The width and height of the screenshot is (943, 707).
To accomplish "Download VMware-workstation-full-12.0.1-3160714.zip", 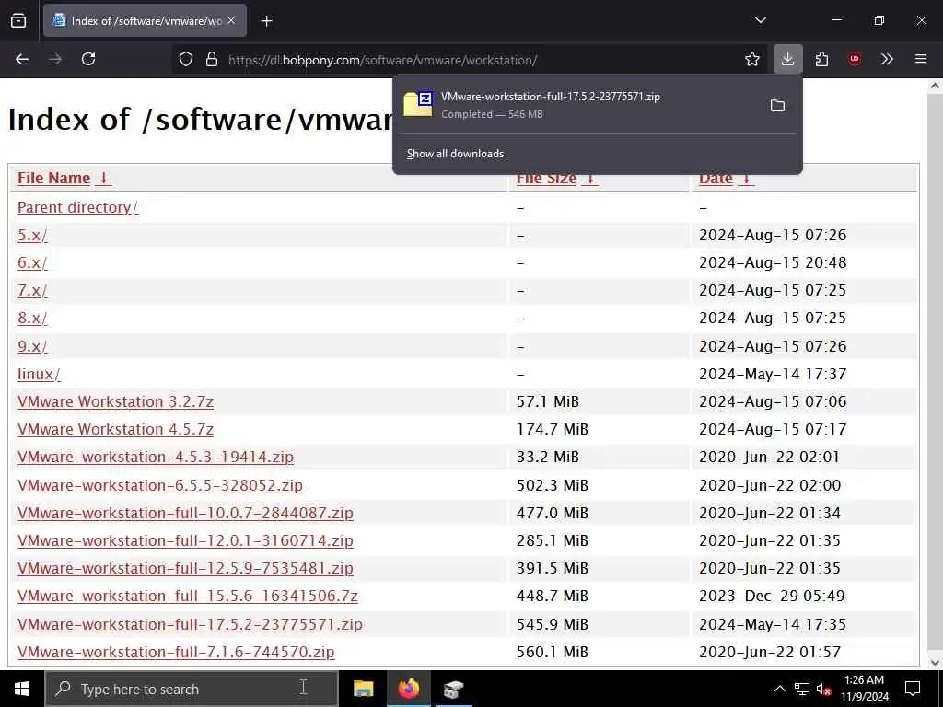I will (185, 540).
